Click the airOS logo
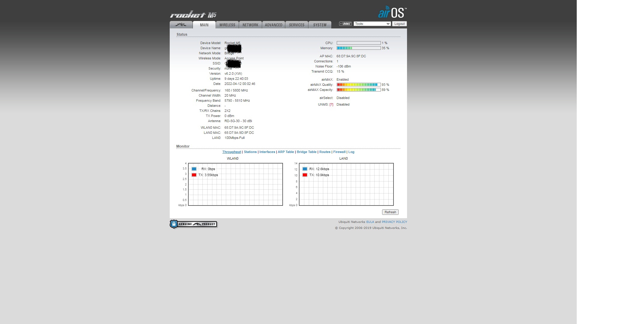 392,12
